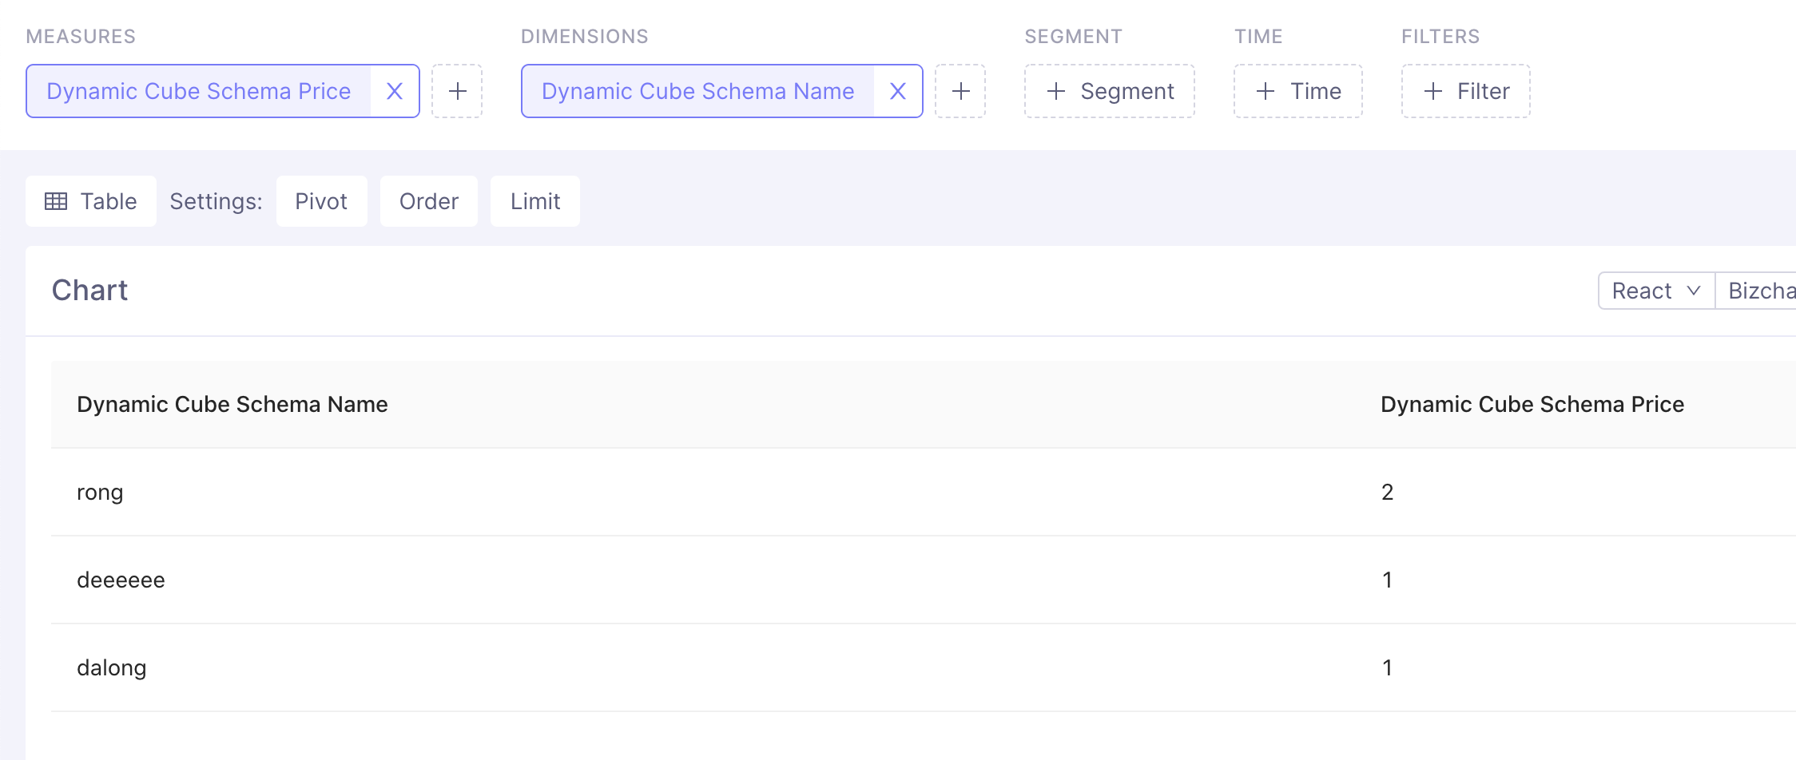Add a new dimension with plus button
Viewport: 1796px width, 760px height.
click(960, 91)
